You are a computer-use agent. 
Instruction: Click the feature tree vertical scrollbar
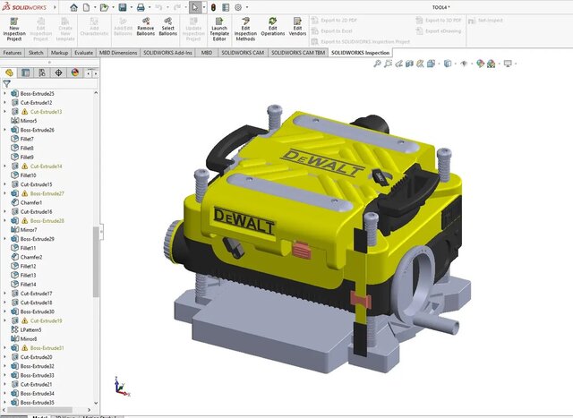click(96, 260)
